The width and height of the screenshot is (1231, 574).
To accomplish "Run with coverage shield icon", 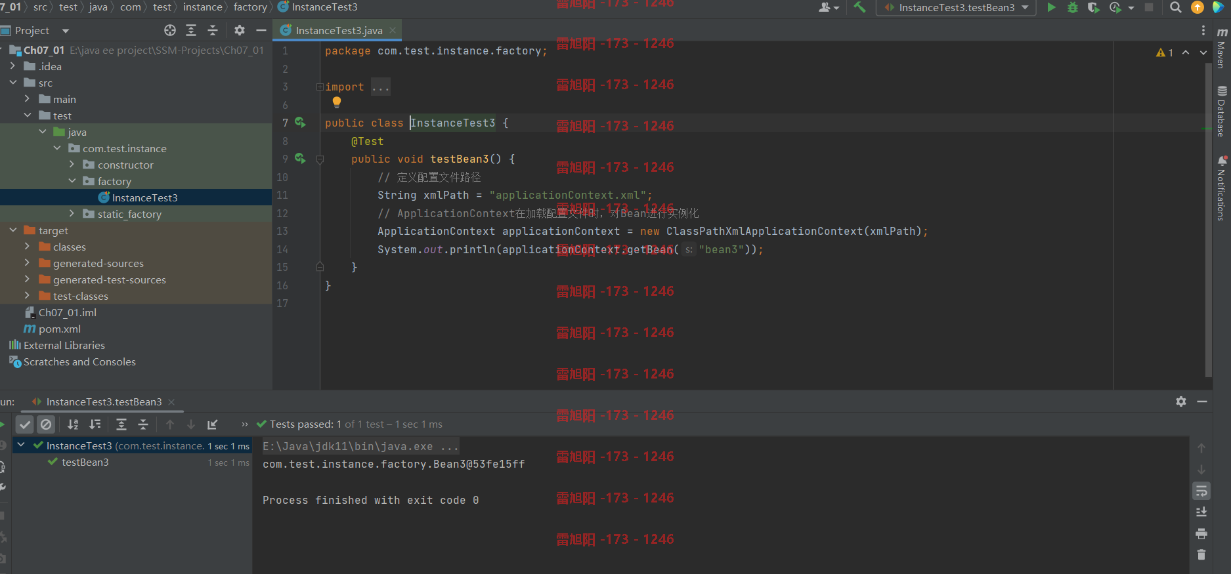I will (1093, 7).
